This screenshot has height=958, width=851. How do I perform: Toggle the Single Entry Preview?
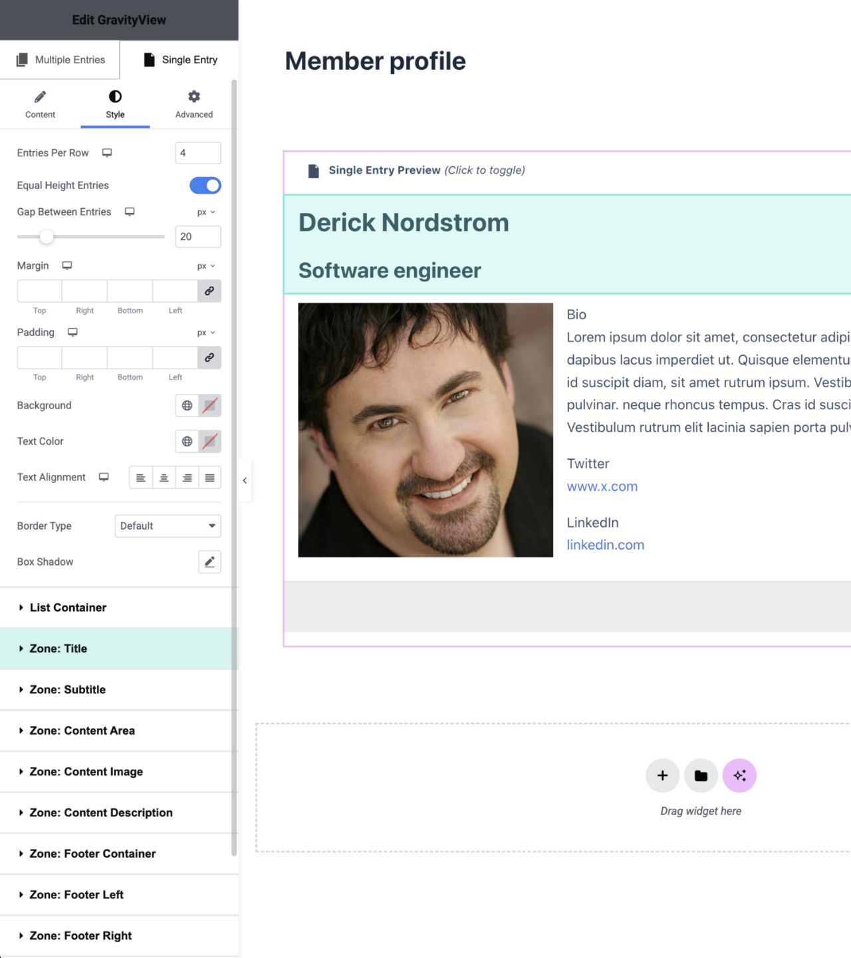pyautogui.click(x=425, y=170)
